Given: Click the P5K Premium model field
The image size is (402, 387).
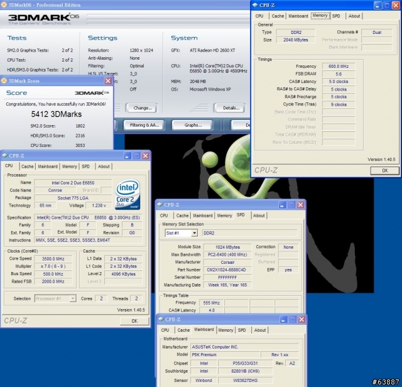Looking at the screenshot, I should (x=225, y=354).
